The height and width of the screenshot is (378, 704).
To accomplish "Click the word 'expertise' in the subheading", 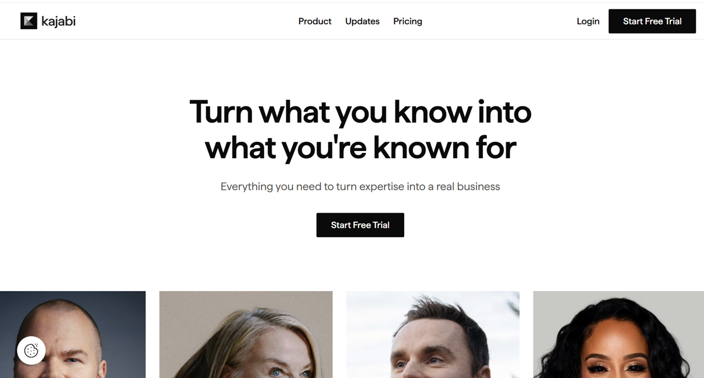I will tap(382, 187).
